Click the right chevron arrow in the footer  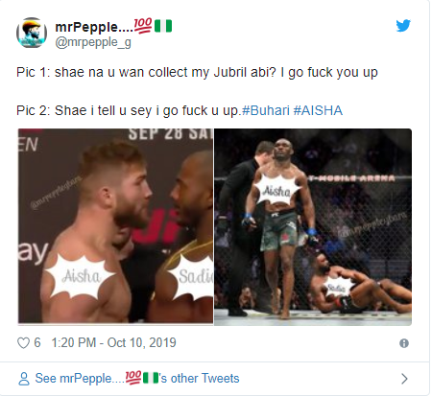404,379
